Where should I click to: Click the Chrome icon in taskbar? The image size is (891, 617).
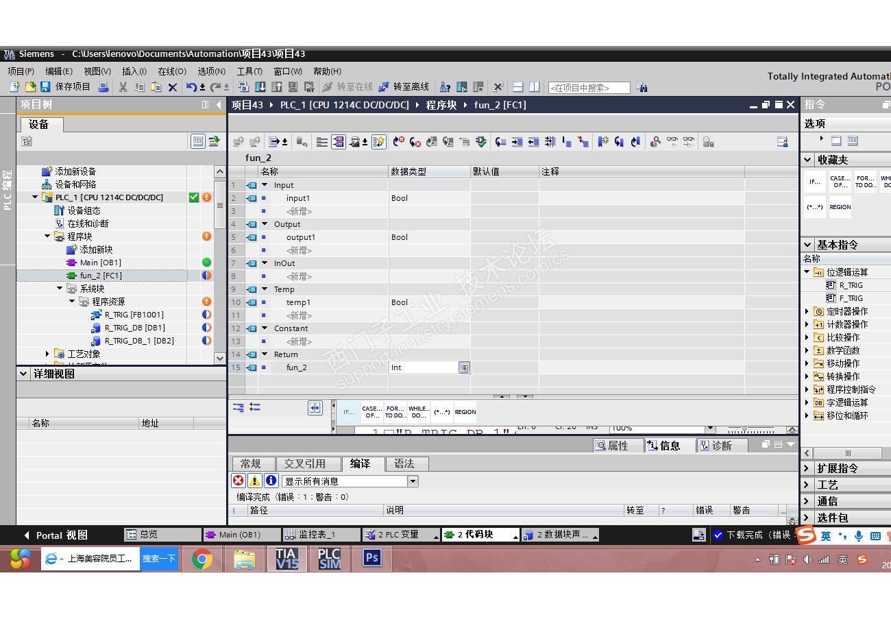(x=202, y=559)
